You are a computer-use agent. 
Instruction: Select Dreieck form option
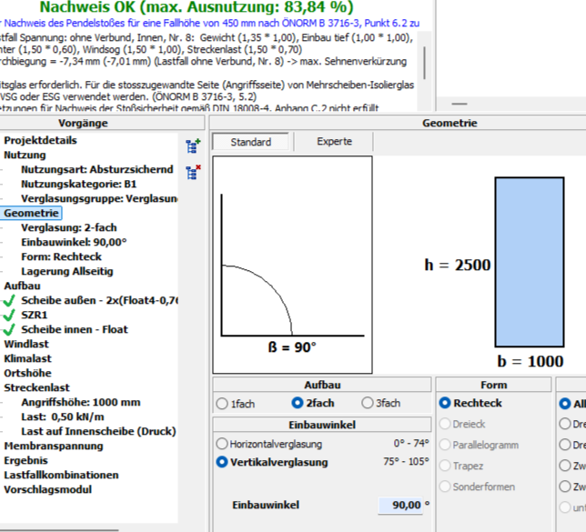tap(445, 424)
